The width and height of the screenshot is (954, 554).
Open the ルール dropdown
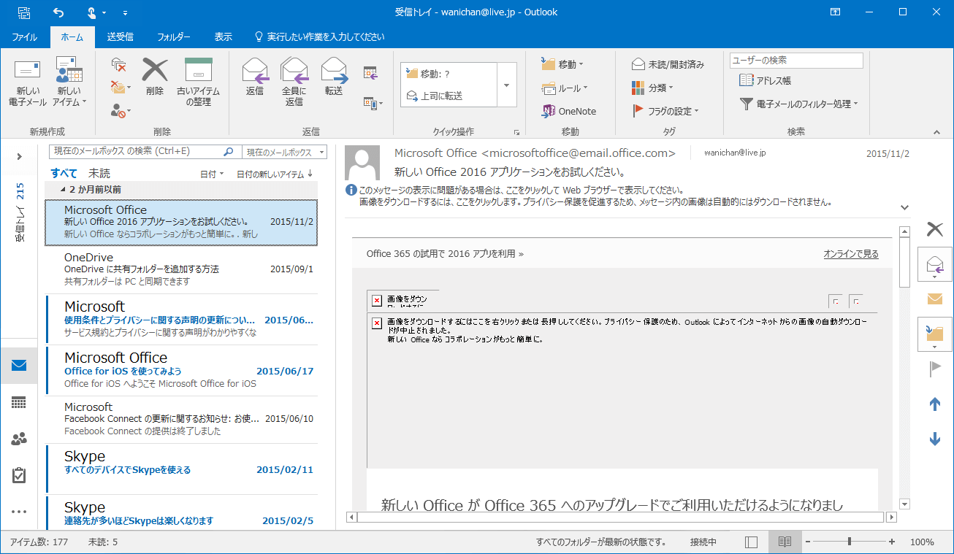565,88
